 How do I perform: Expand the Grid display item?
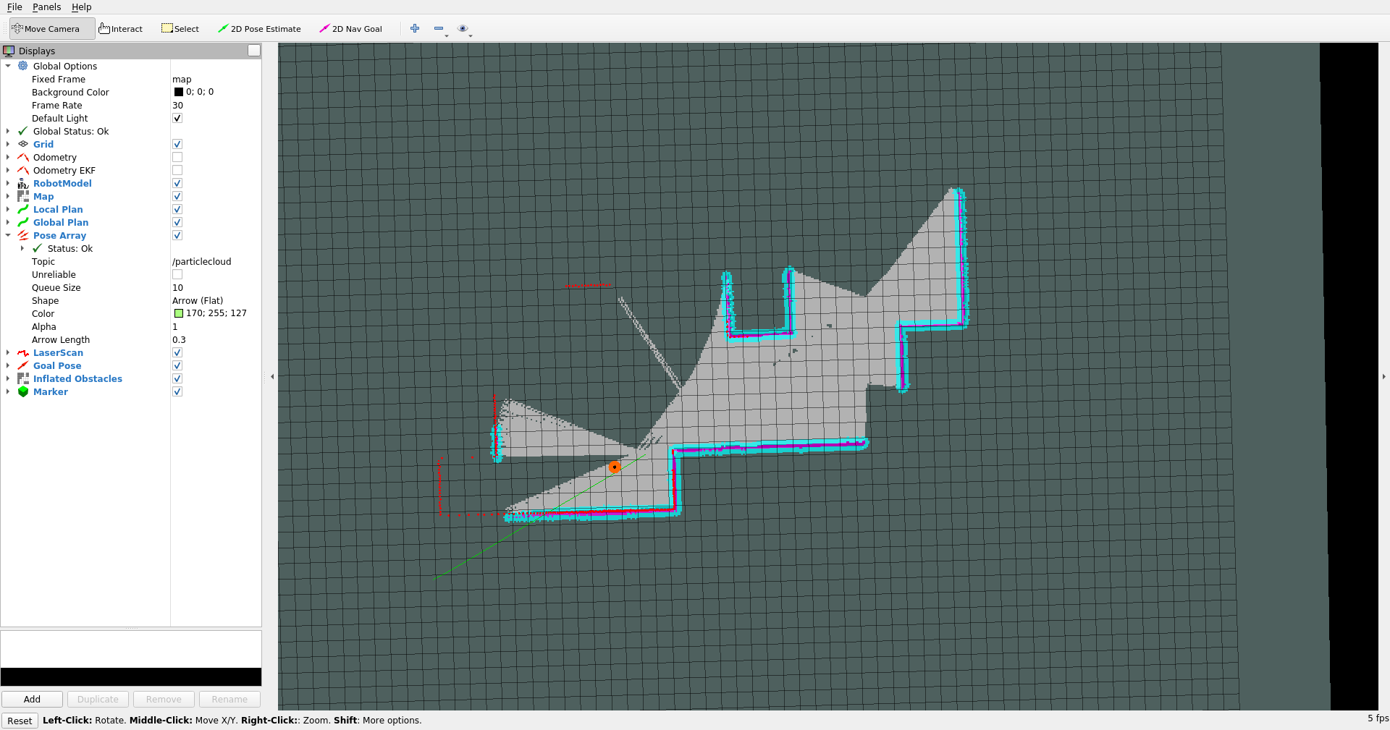click(8, 145)
